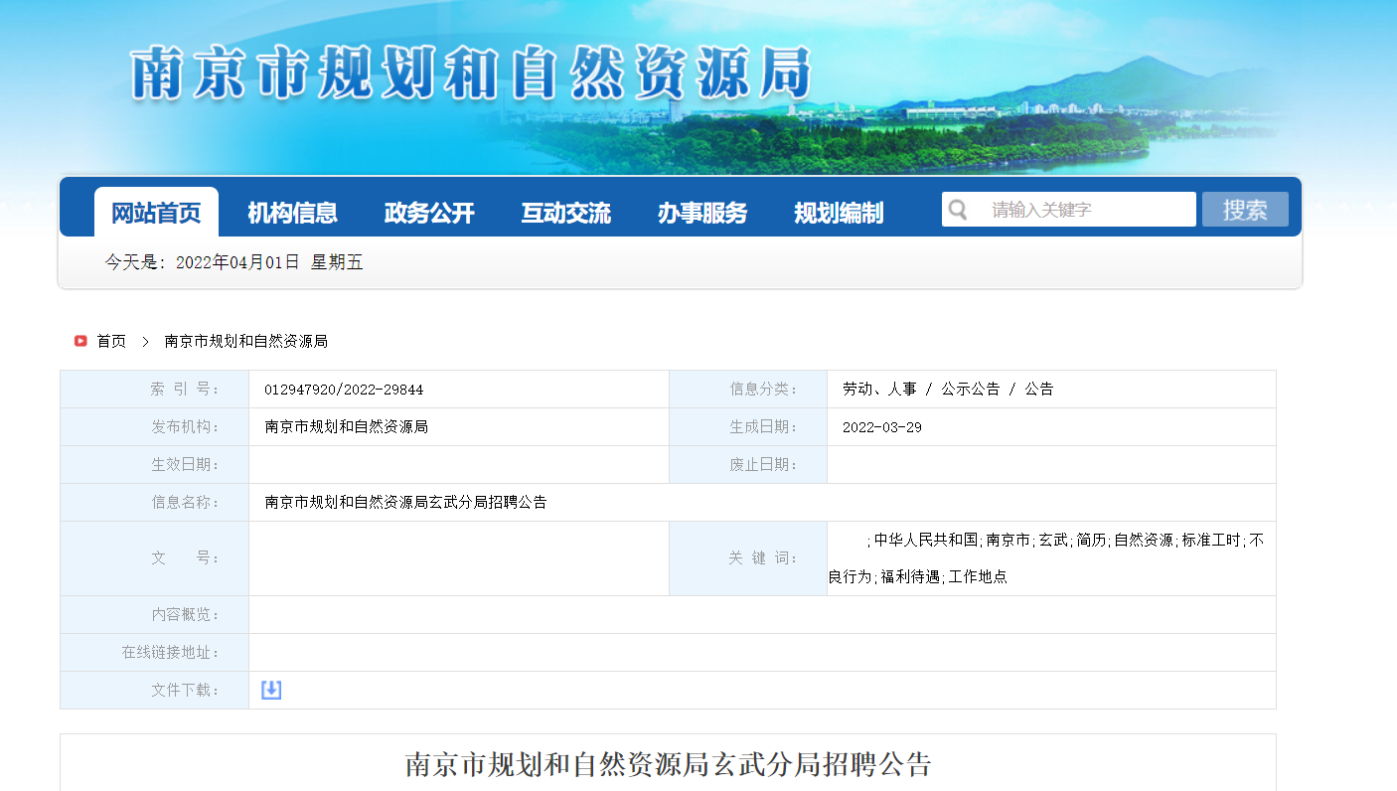Click the 信息分类 value 劳动、人事 / 公示公告 / 公告
Image resolution: width=1397 pixels, height=791 pixels.
point(948,390)
